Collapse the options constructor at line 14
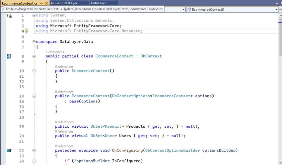282x165 pixels. click(34, 96)
